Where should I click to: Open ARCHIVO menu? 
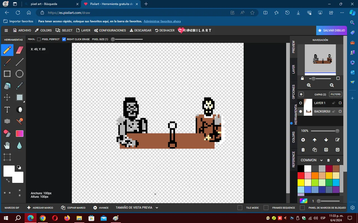click(22, 30)
